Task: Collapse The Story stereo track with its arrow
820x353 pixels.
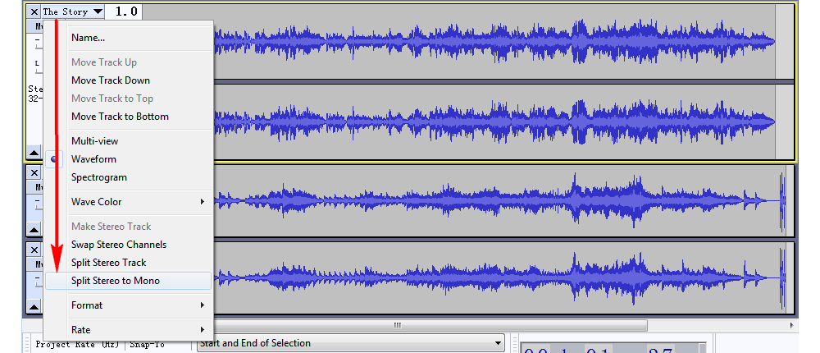Action: [x=34, y=153]
